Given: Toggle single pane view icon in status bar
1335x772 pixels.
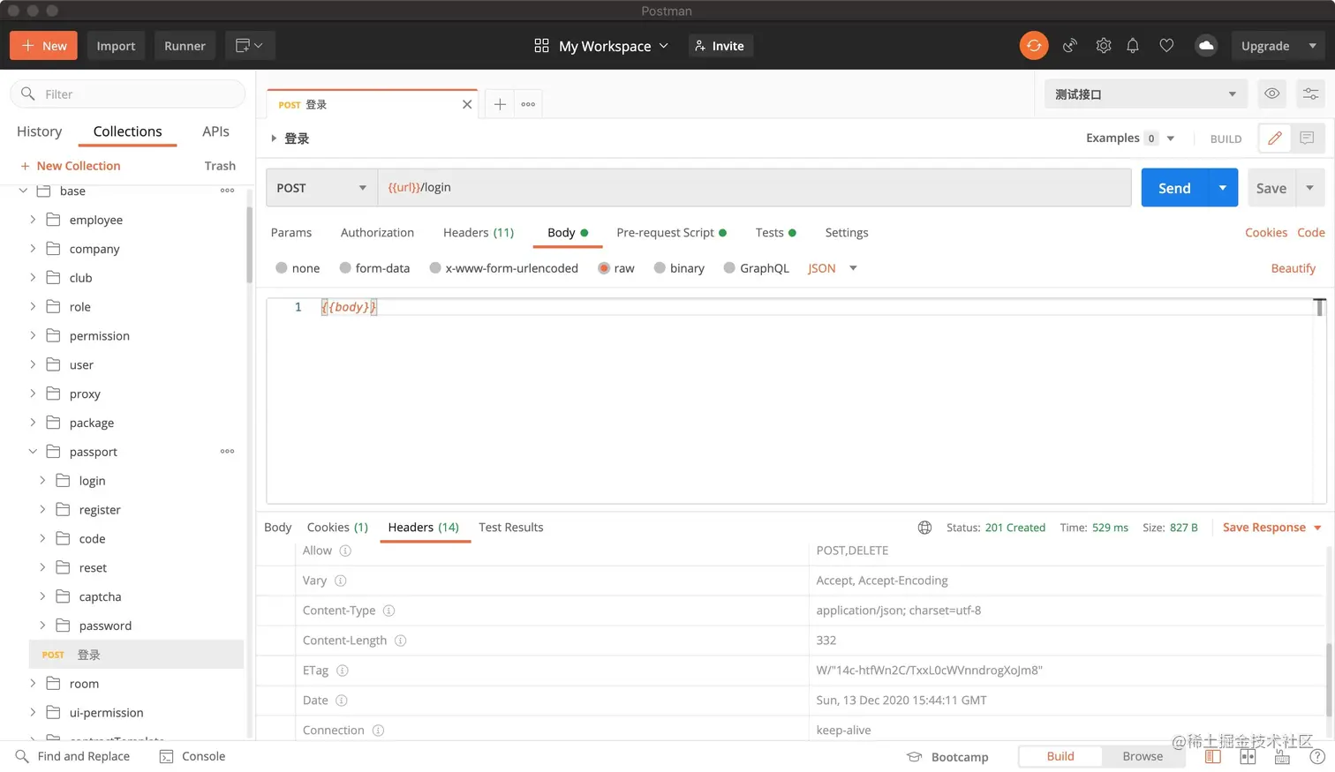Looking at the screenshot, I should tap(1213, 757).
